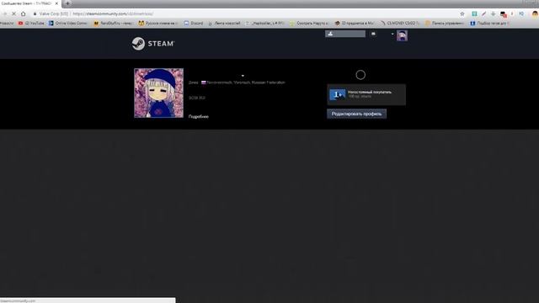
Task: Stop page loading with X button
Action: [14, 13]
